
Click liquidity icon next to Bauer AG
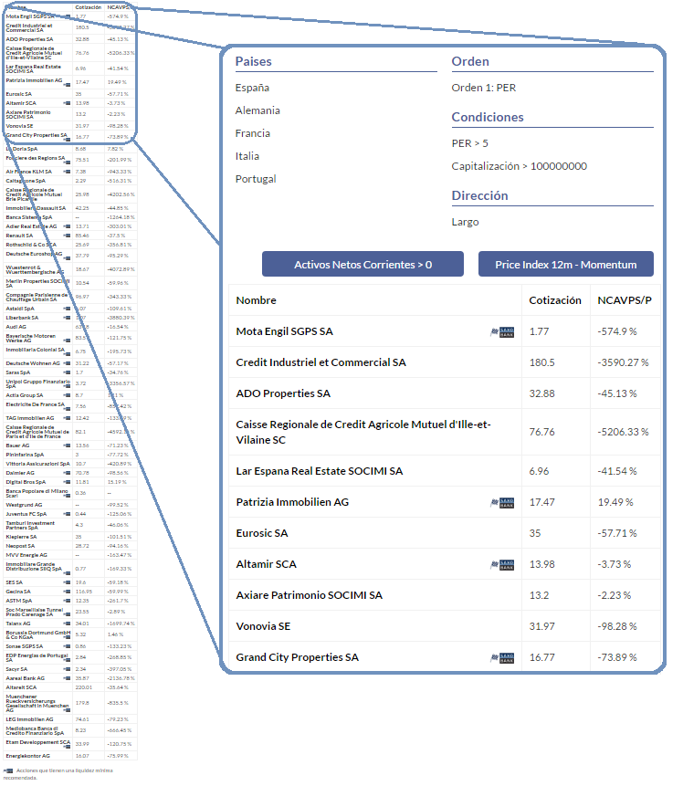click(67, 445)
